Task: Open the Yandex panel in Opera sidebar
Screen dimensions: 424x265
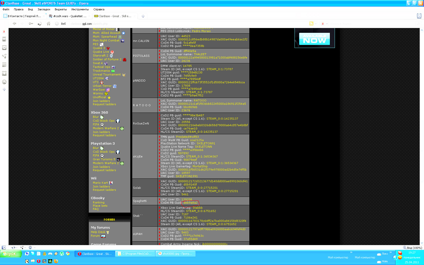Action: pyautogui.click(x=4, y=32)
